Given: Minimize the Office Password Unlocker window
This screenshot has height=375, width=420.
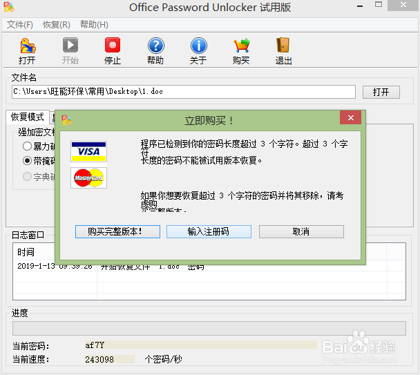Looking at the screenshot, I should [360, 6].
